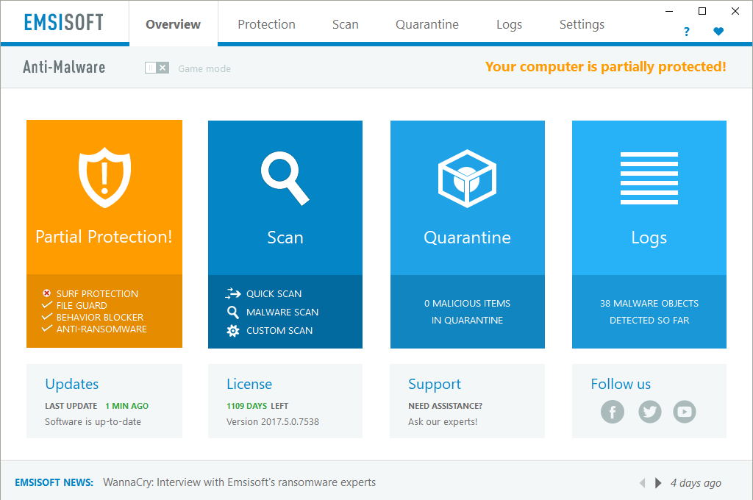Open Emsisoft's YouTube channel icon

click(x=685, y=412)
